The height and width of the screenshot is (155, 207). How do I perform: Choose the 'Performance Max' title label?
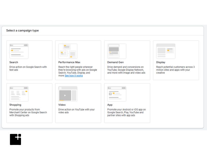(x=69, y=62)
